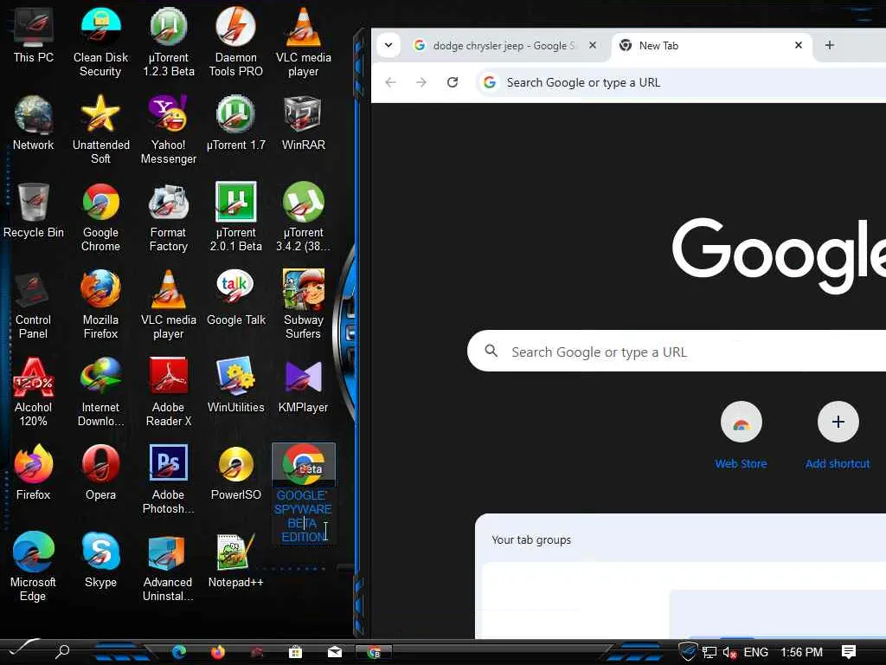Image resolution: width=886 pixels, height=665 pixels.
Task: Select Google Chrome desktop shortcut
Action: pos(100,216)
